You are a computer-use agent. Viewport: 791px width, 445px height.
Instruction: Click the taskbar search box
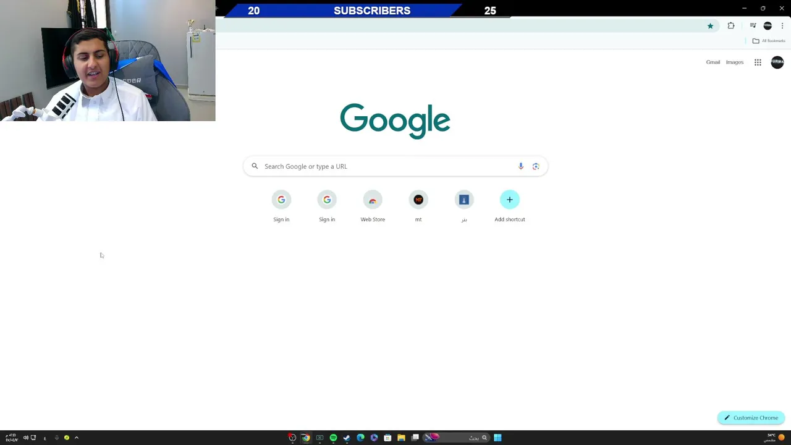tap(456, 438)
